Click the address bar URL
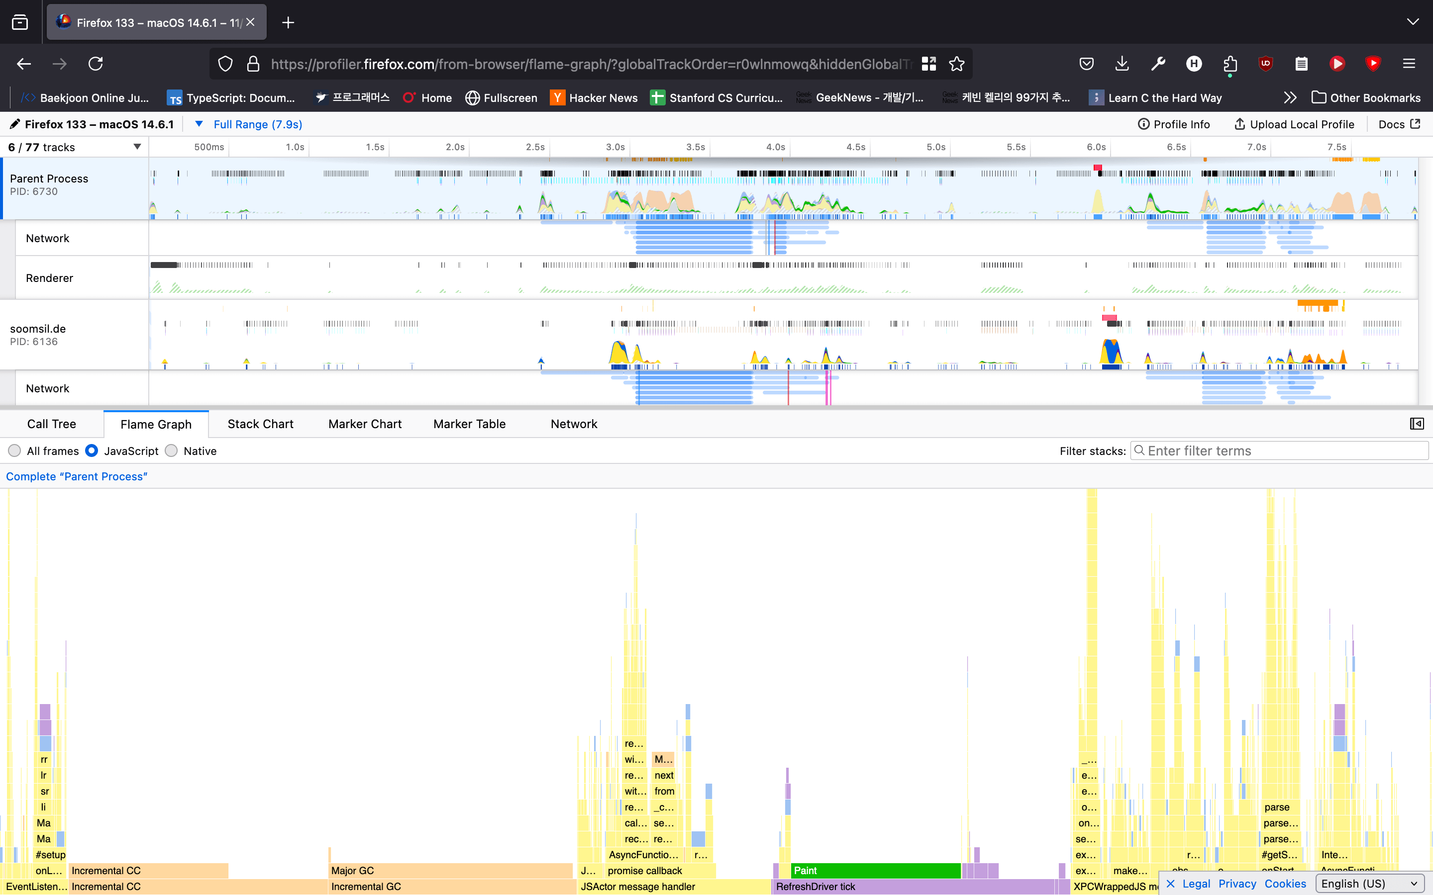The width and height of the screenshot is (1433, 895). 591,64
